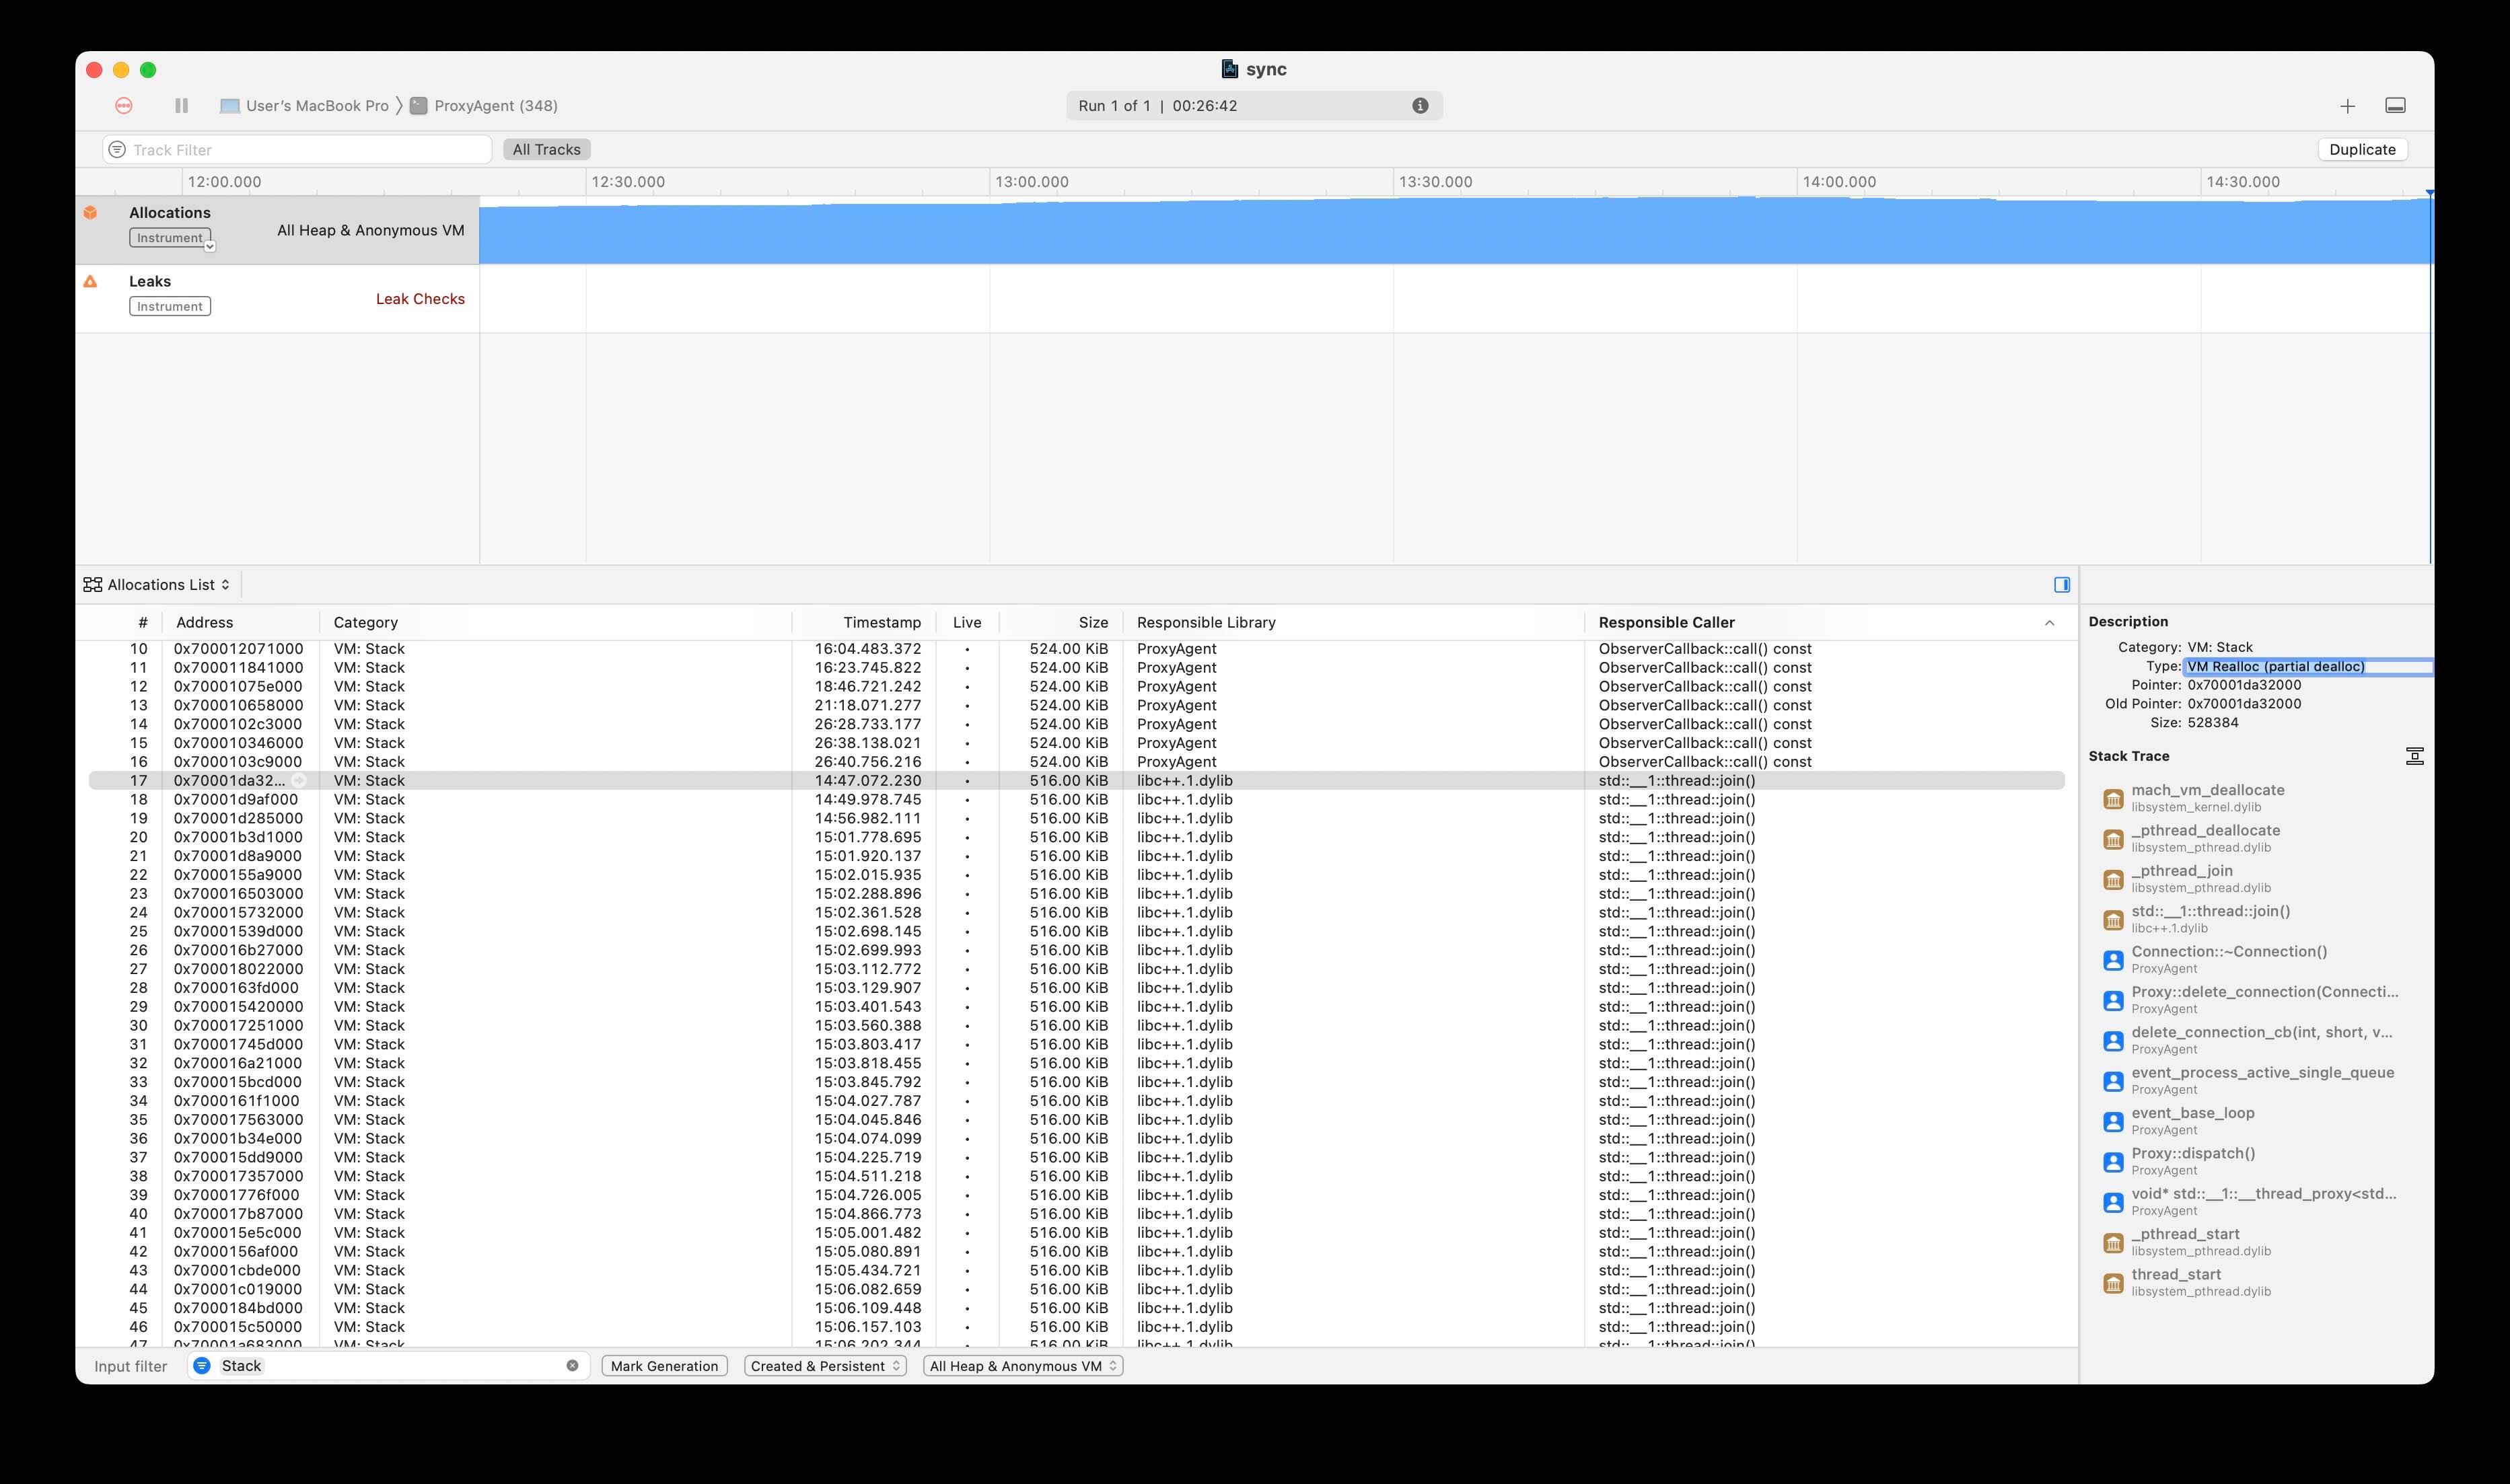
Task: Toggle the inspector sidebar icon
Action: coord(2061,585)
